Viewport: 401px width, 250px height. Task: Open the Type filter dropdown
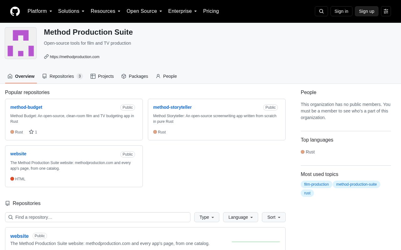tap(207, 217)
